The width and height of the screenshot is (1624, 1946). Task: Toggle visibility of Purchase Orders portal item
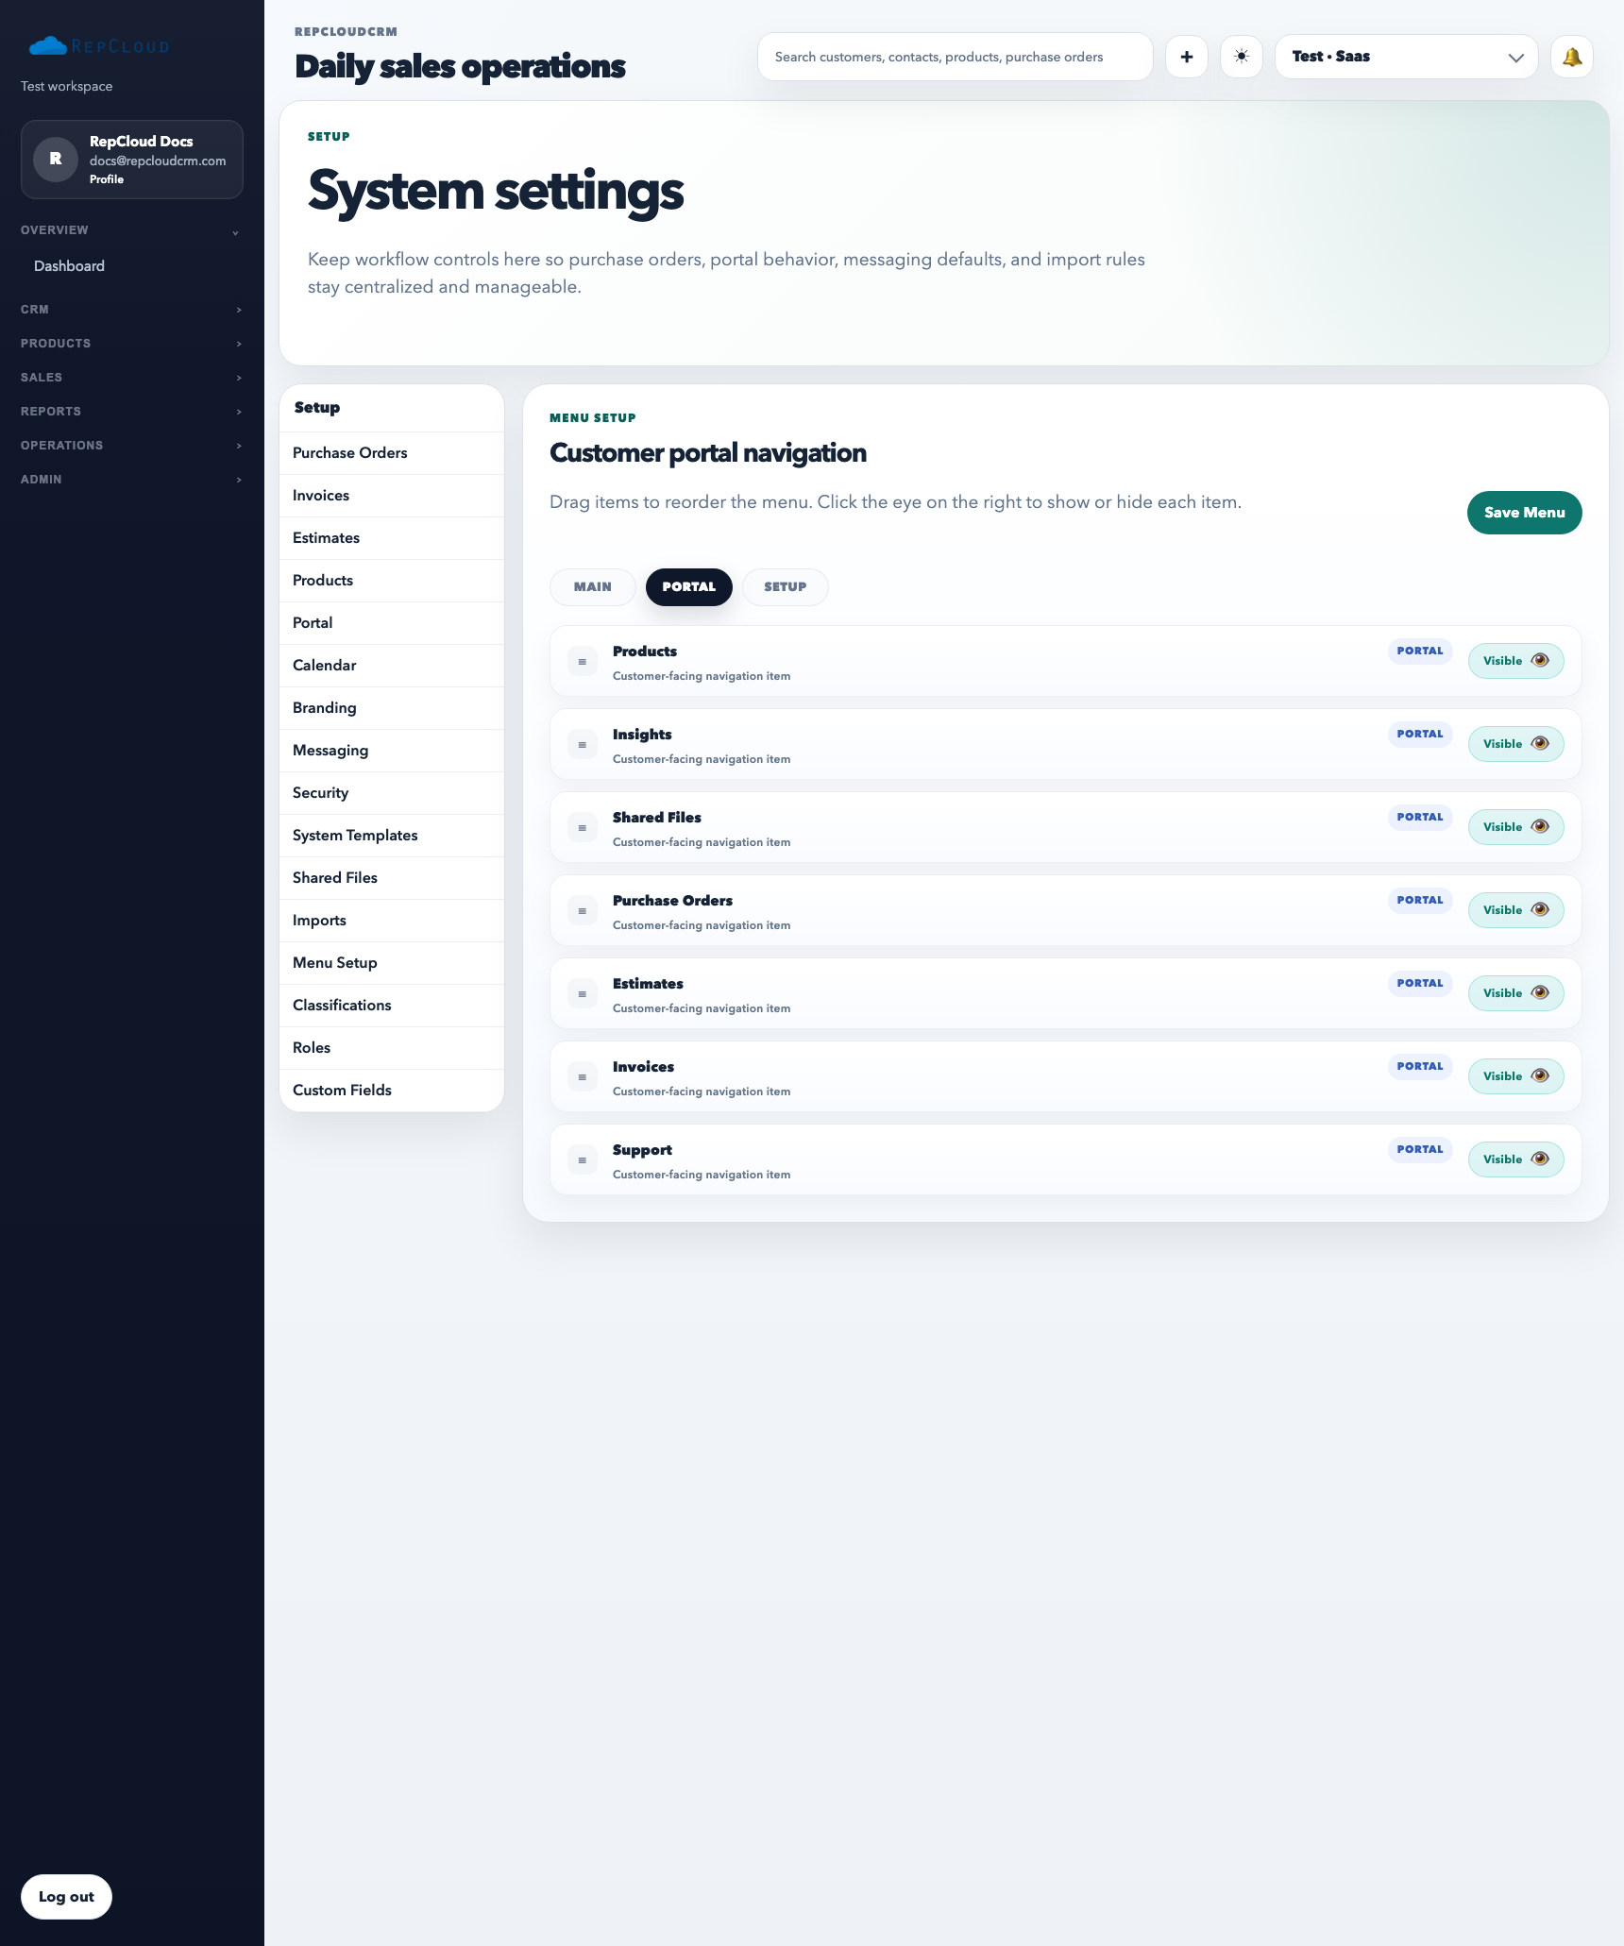tap(1515, 910)
